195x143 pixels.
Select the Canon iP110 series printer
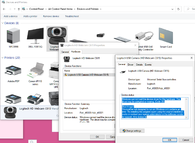point(35,70)
